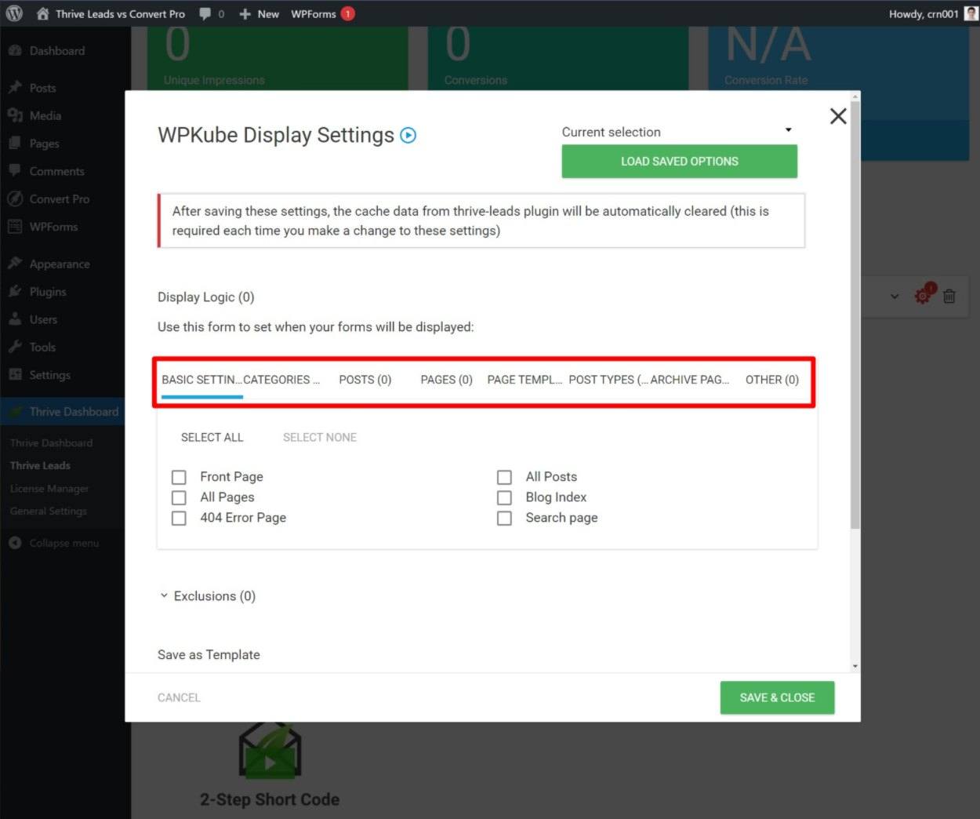Close the Display Settings dialog
Image resolution: width=980 pixels, height=819 pixels.
pyautogui.click(x=838, y=116)
